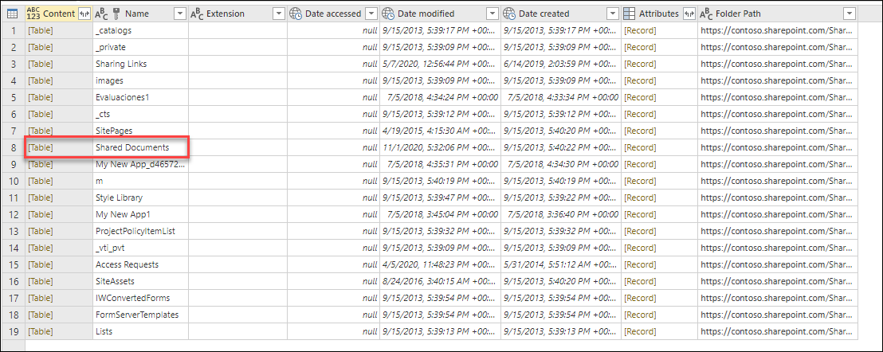Viewport: 883px width, 352px height.
Task: Select the Folder Path column header
Action: (778, 14)
